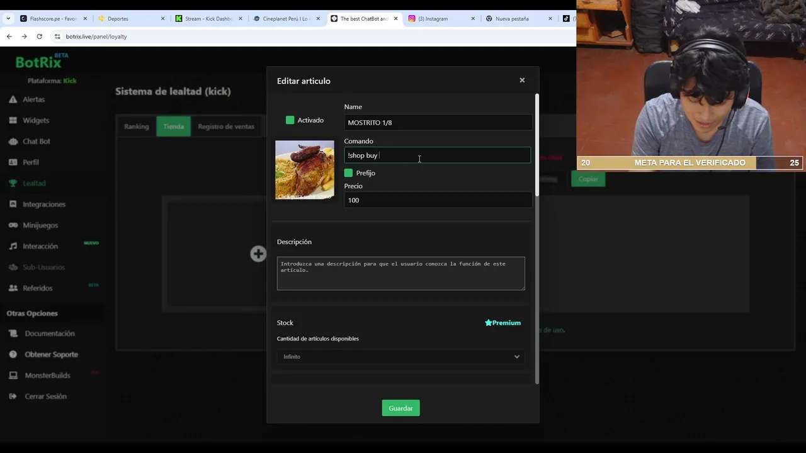Click the article food image thumbnail
The height and width of the screenshot is (453, 806).
tap(305, 170)
